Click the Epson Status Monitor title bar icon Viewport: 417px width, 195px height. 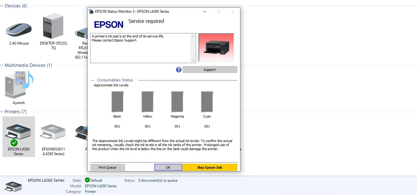point(91,11)
